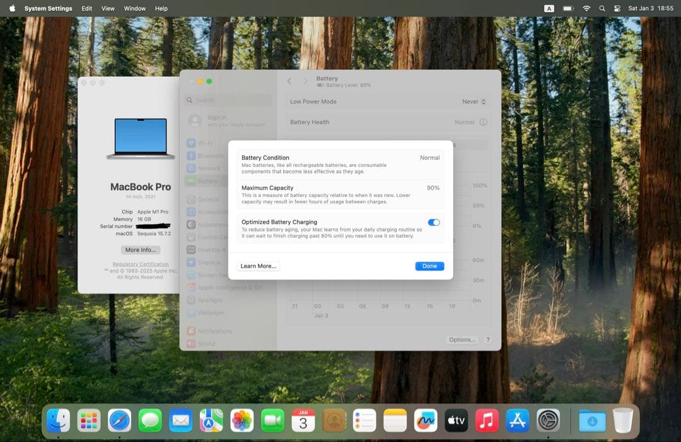Open Wallpaper settings
Viewport: 681px width, 442px height.
209,312
